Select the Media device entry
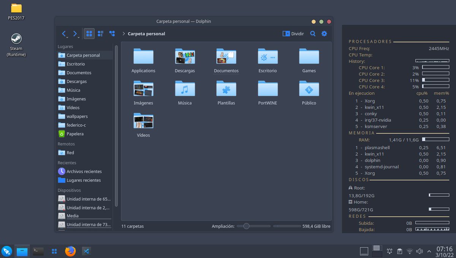The width and height of the screenshot is (456, 258). (84, 216)
